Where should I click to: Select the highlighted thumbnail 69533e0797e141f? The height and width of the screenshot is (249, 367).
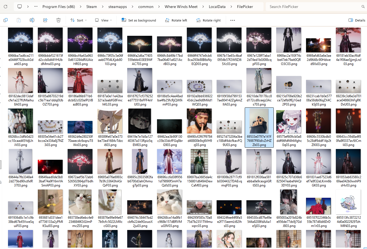pyautogui.click(x=259, y=121)
